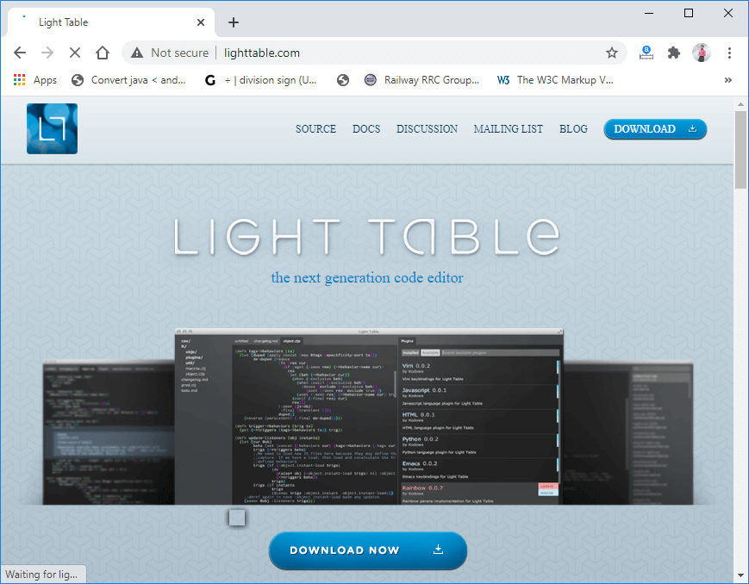The width and height of the screenshot is (749, 584).
Task: Open the MAILING LIST nav link
Action: click(x=509, y=129)
